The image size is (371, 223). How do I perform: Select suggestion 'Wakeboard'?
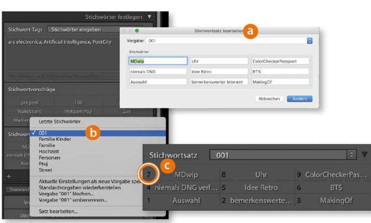pyautogui.click(x=29, y=111)
